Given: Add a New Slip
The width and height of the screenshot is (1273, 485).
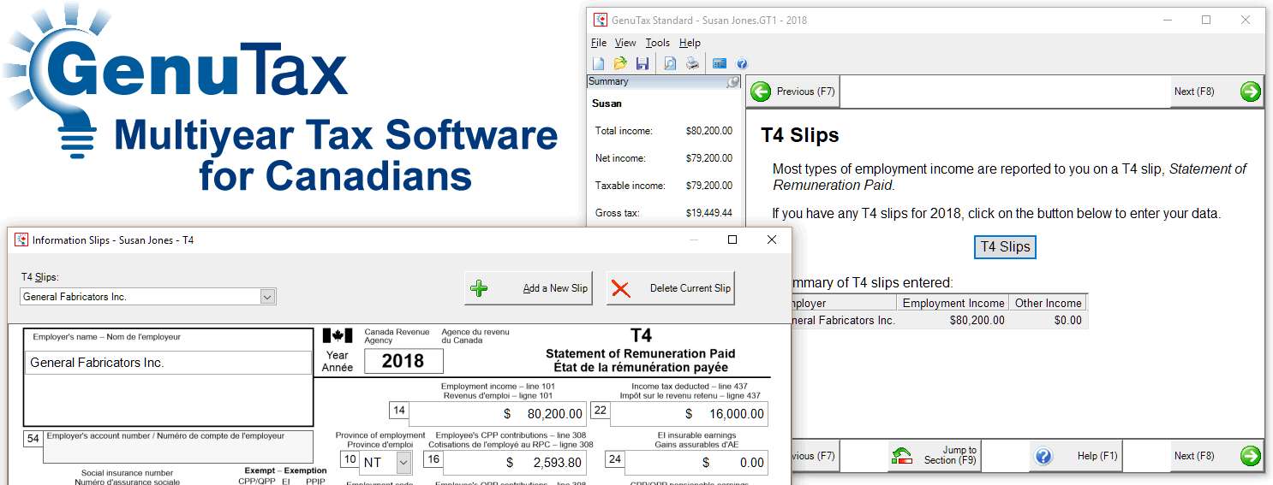Looking at the screenshot, I should pyautogui.click(x=529, y=288).
